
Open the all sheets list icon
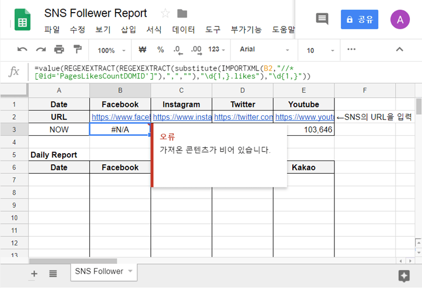(53, 274)
